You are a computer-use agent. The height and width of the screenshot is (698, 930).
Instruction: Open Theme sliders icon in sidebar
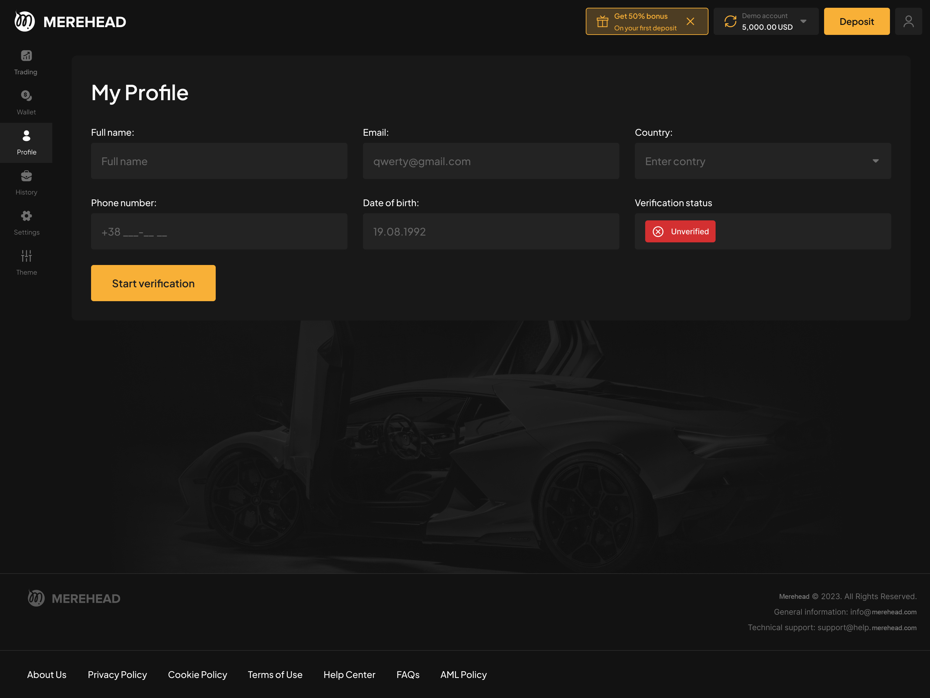coord(26,256)
